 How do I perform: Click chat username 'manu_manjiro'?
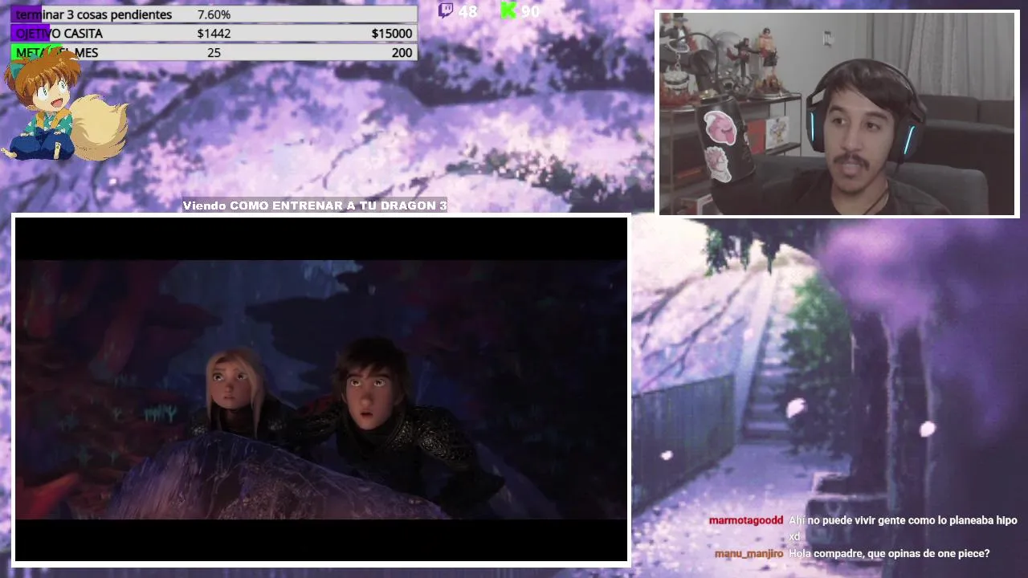(749, 553)
